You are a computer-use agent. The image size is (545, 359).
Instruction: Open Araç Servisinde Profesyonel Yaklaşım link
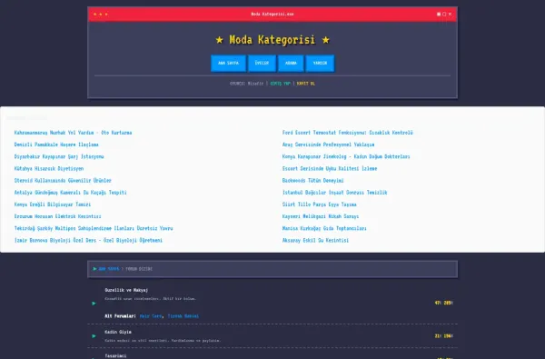(329, 145)
